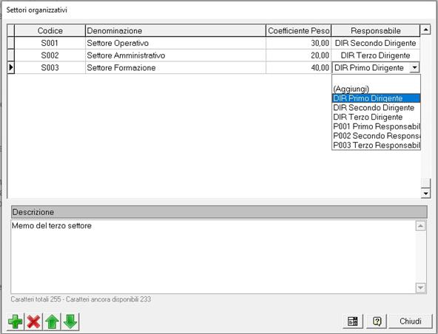Select P001 Primo Responsabile option
The width and height of the screenshot is (438, 334).
(376, 126)
